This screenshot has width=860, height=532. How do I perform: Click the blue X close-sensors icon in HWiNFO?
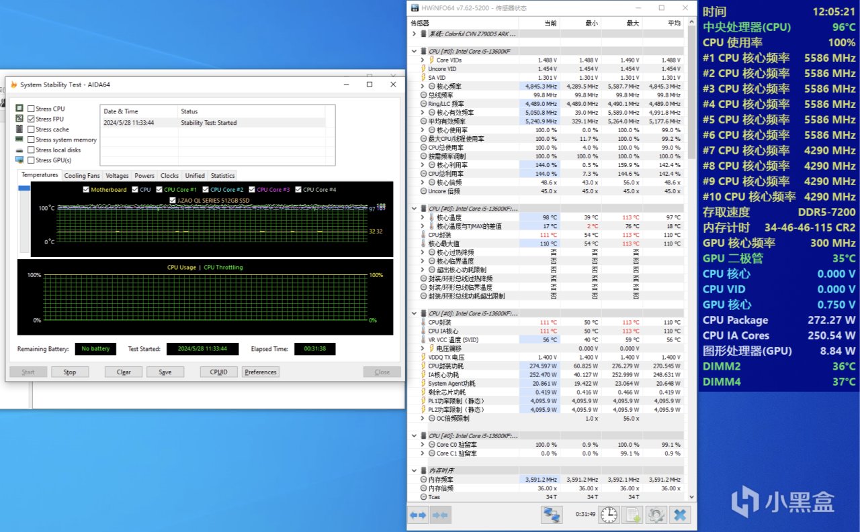680,515
